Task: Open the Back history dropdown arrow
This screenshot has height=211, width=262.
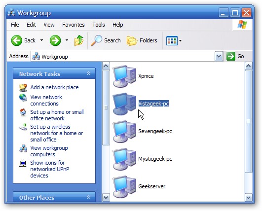Action: (x=41, y=40)
